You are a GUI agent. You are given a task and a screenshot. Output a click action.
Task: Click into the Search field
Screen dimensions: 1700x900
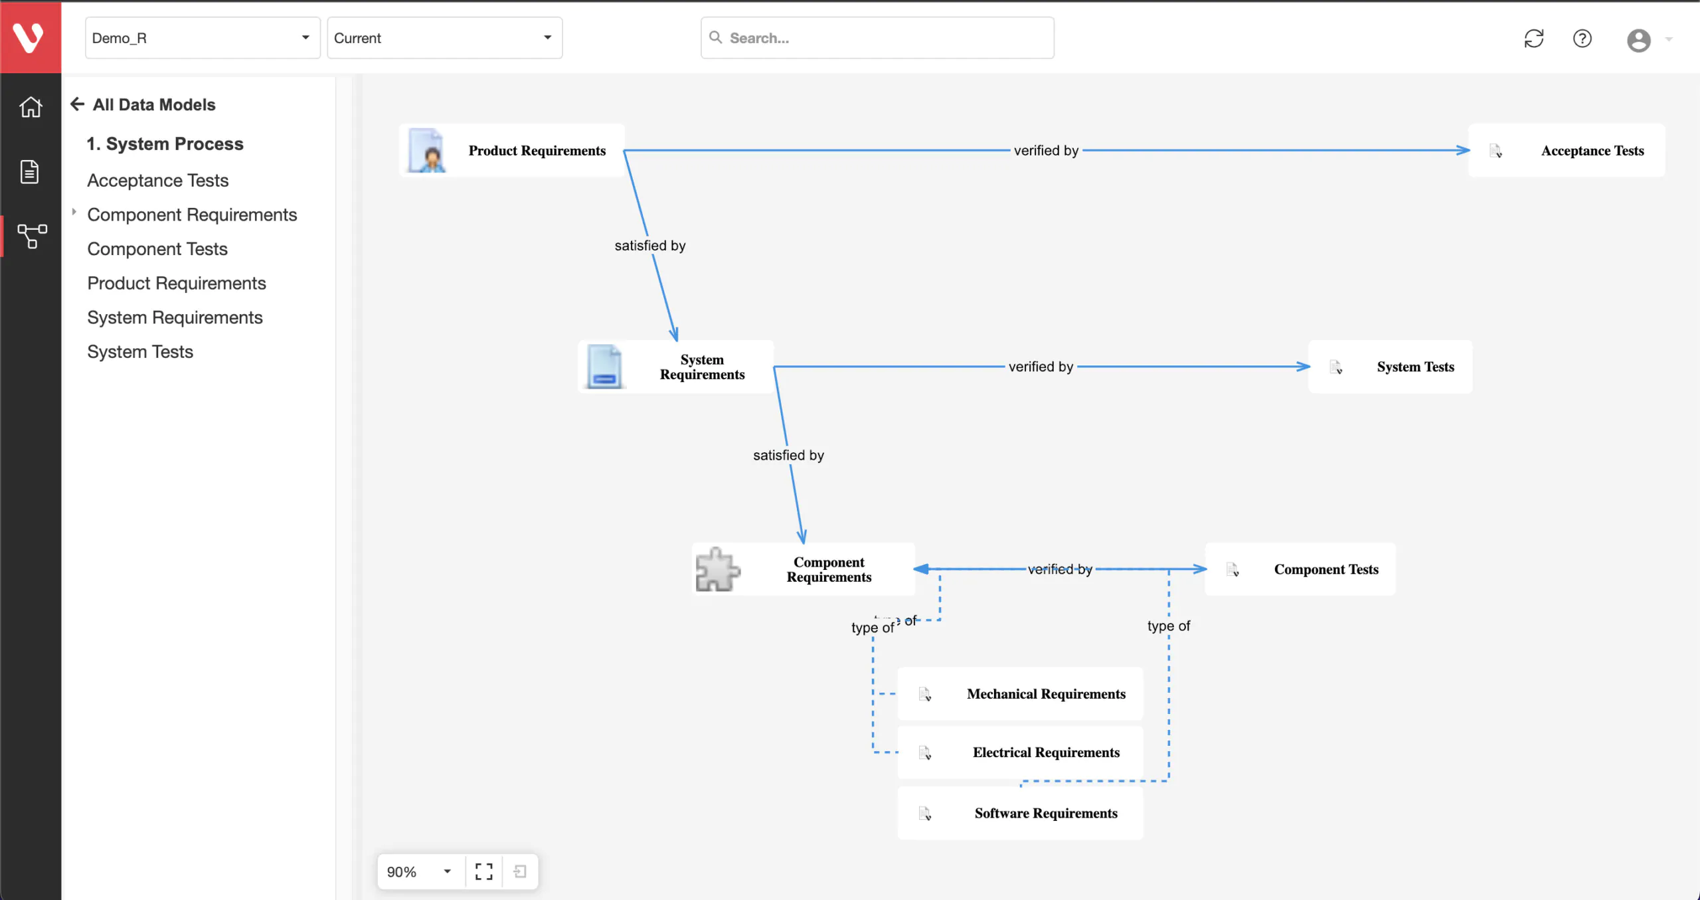[877, 38]
